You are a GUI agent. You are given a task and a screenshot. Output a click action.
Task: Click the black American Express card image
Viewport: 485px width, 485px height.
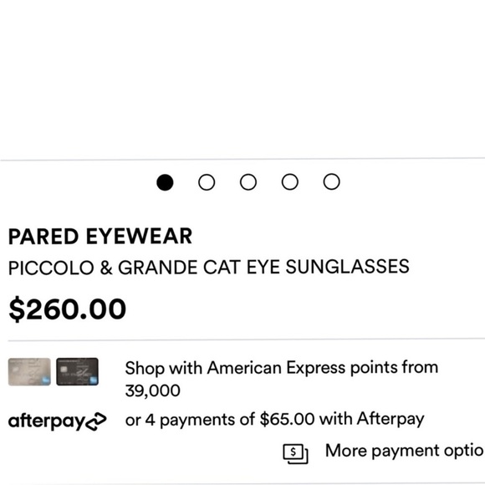pos(77,371)
